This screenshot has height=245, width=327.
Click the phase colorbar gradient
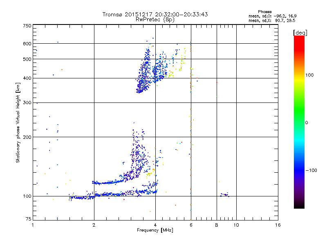tap(299, 122)
